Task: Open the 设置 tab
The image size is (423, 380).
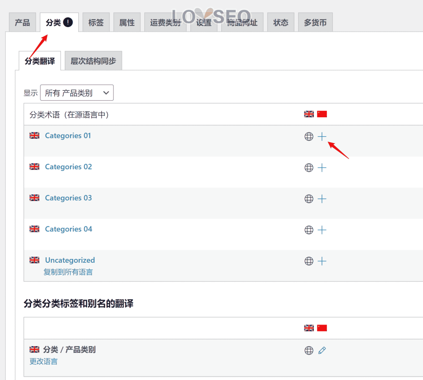Action: (x=204, y=22)
